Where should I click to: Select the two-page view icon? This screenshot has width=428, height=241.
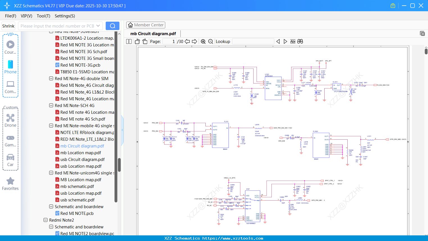point(128,41)
